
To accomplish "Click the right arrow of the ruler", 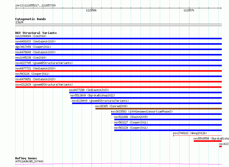I will tap(221, 8).
